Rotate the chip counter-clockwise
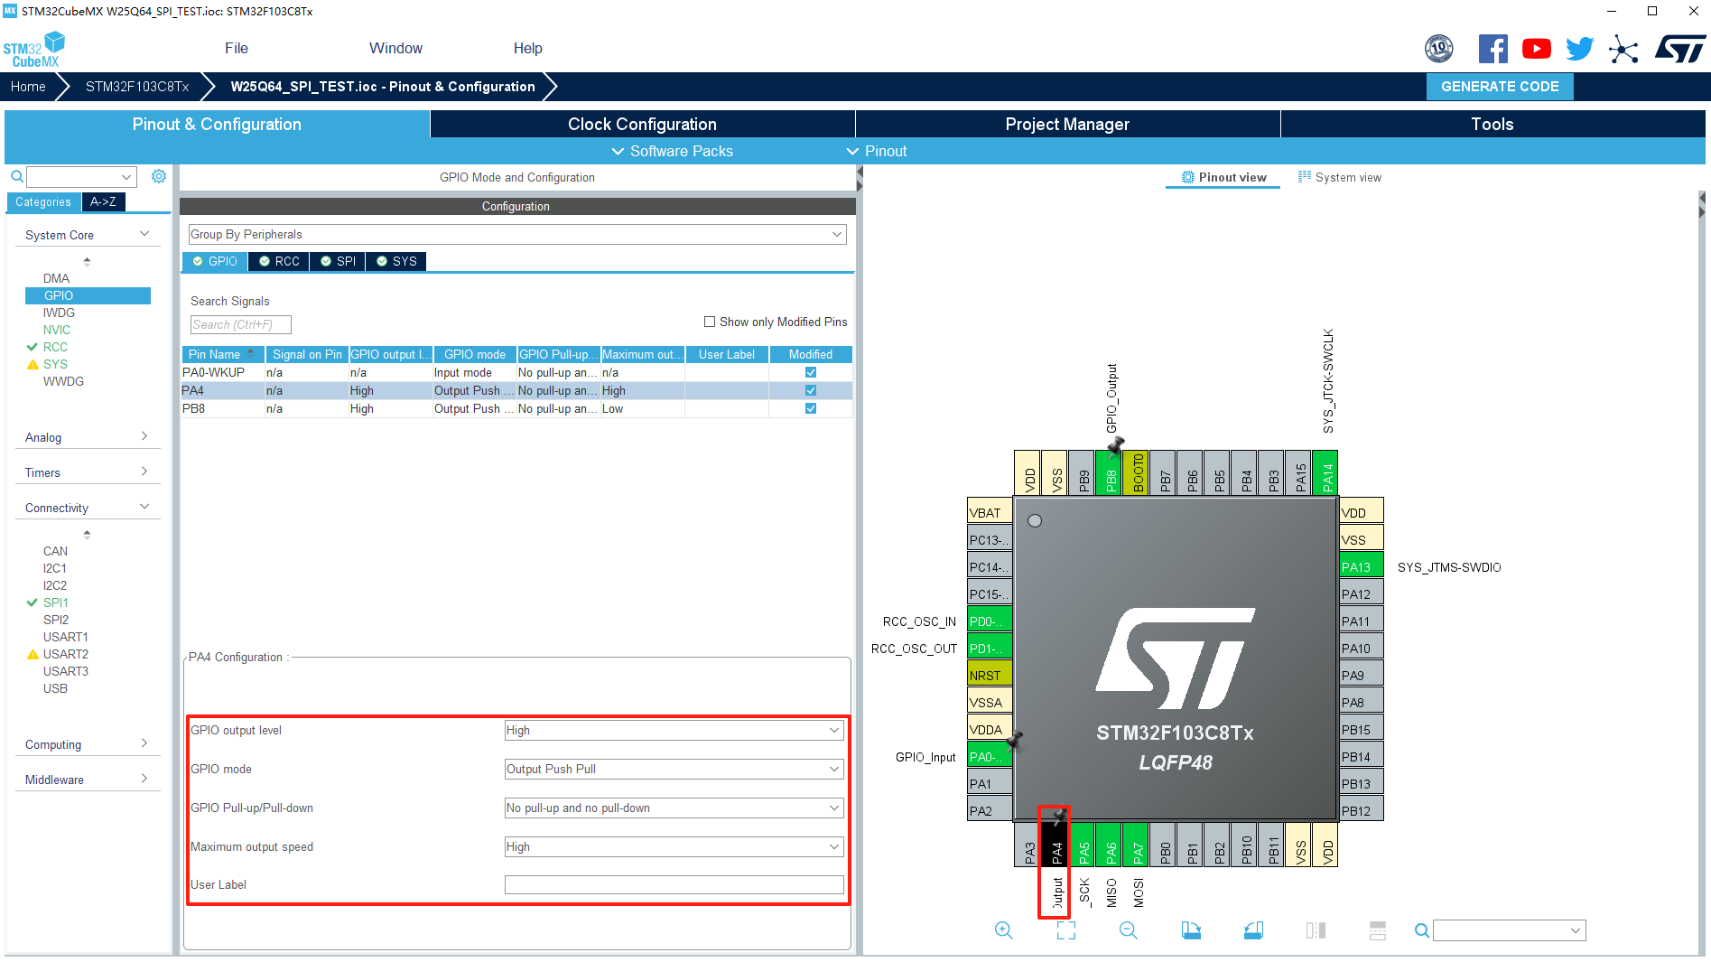The image size is (1711, 962). tap(1253, 930)
